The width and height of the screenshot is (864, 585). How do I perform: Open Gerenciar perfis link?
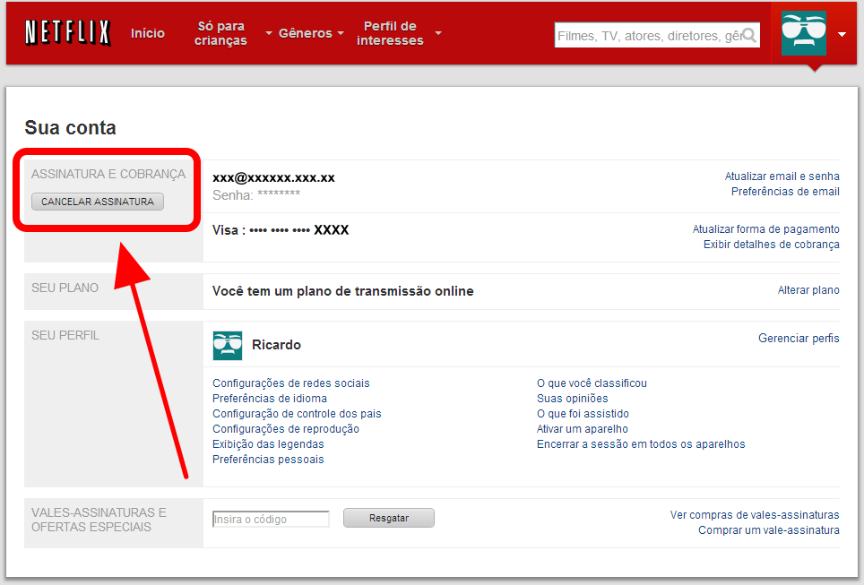tap(799, 339)
